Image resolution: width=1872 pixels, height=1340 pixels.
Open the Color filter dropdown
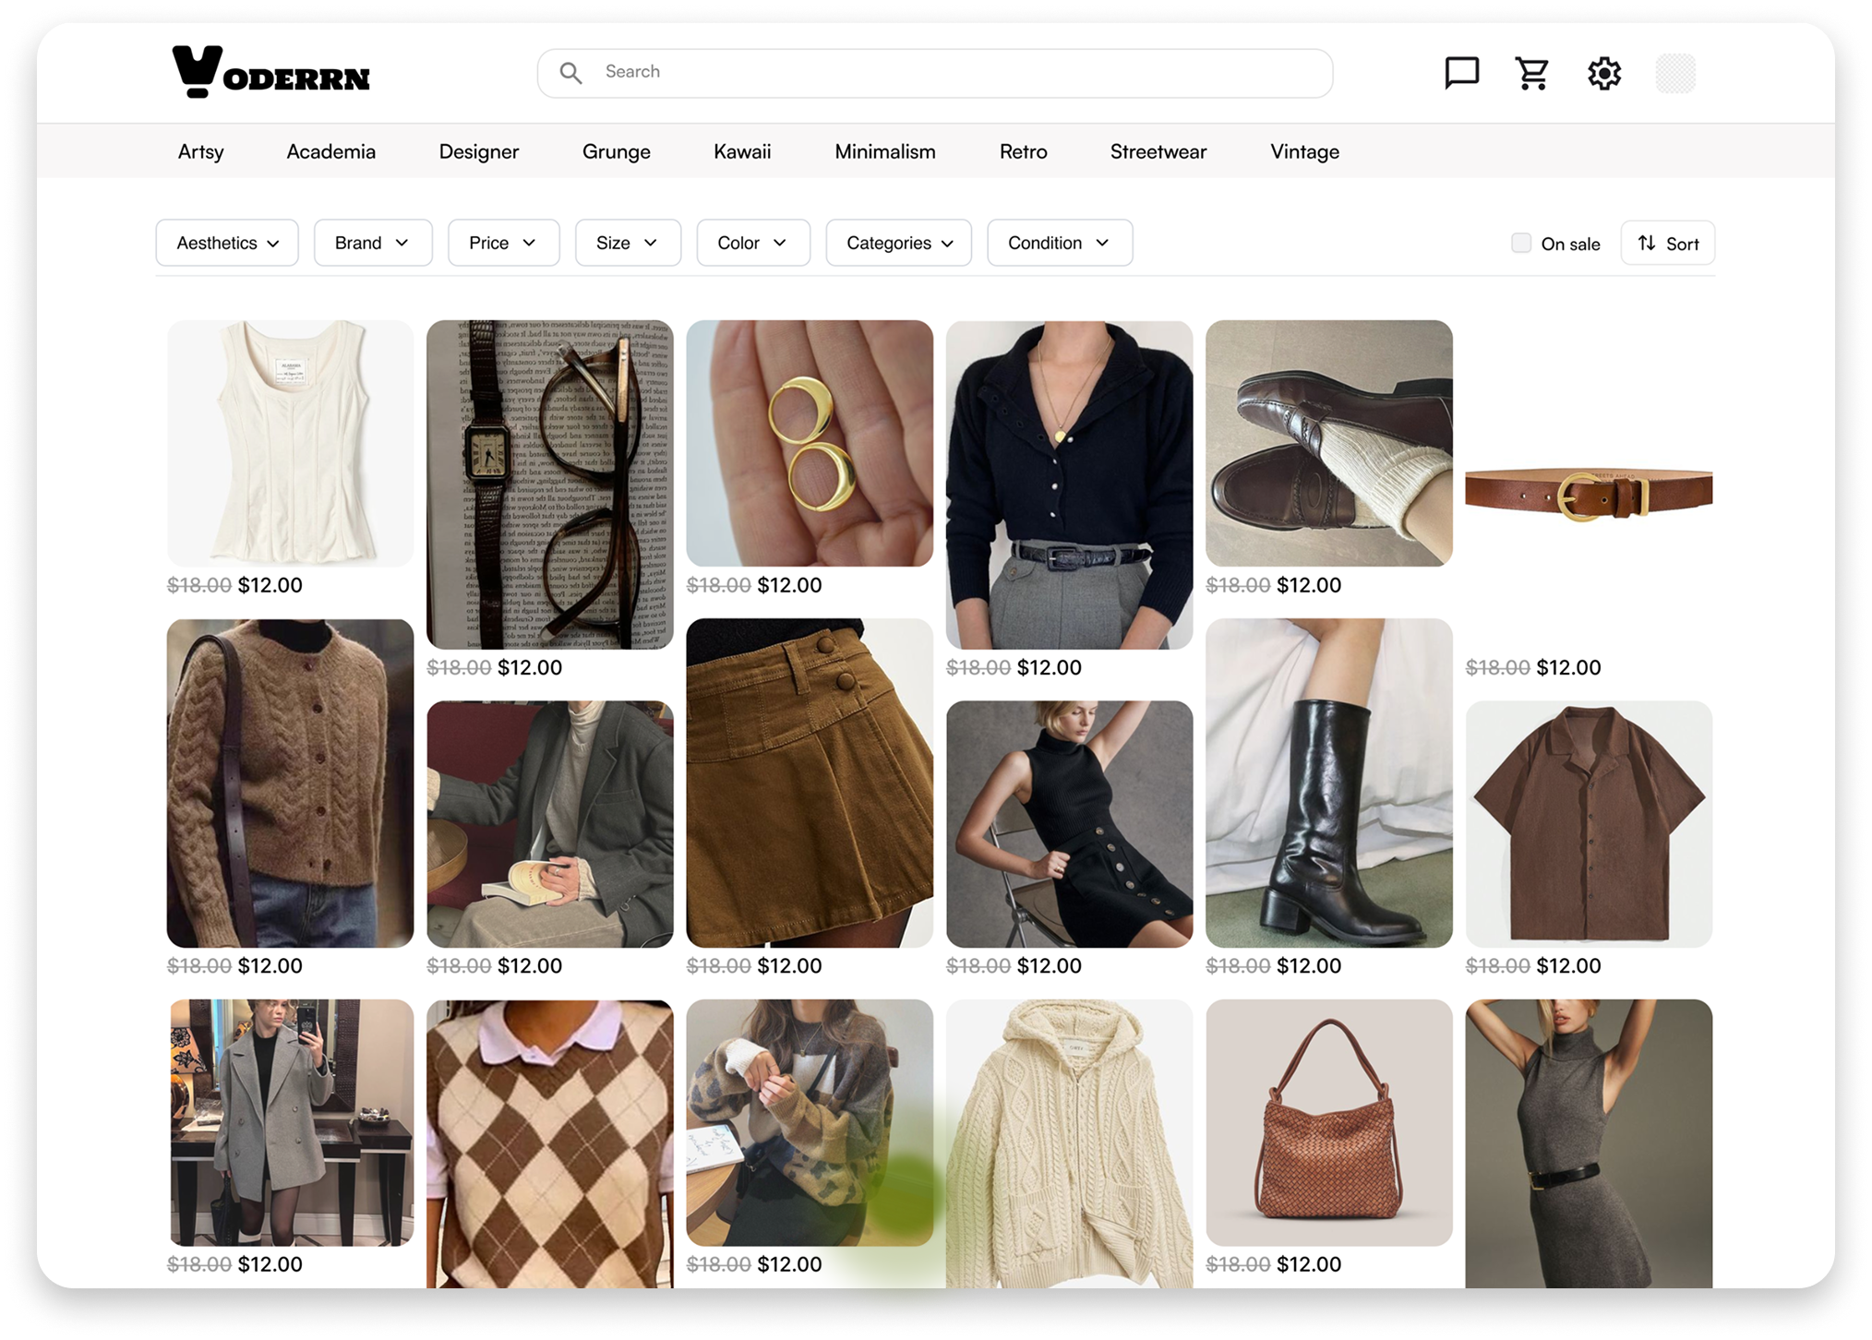tap(752, 243)
